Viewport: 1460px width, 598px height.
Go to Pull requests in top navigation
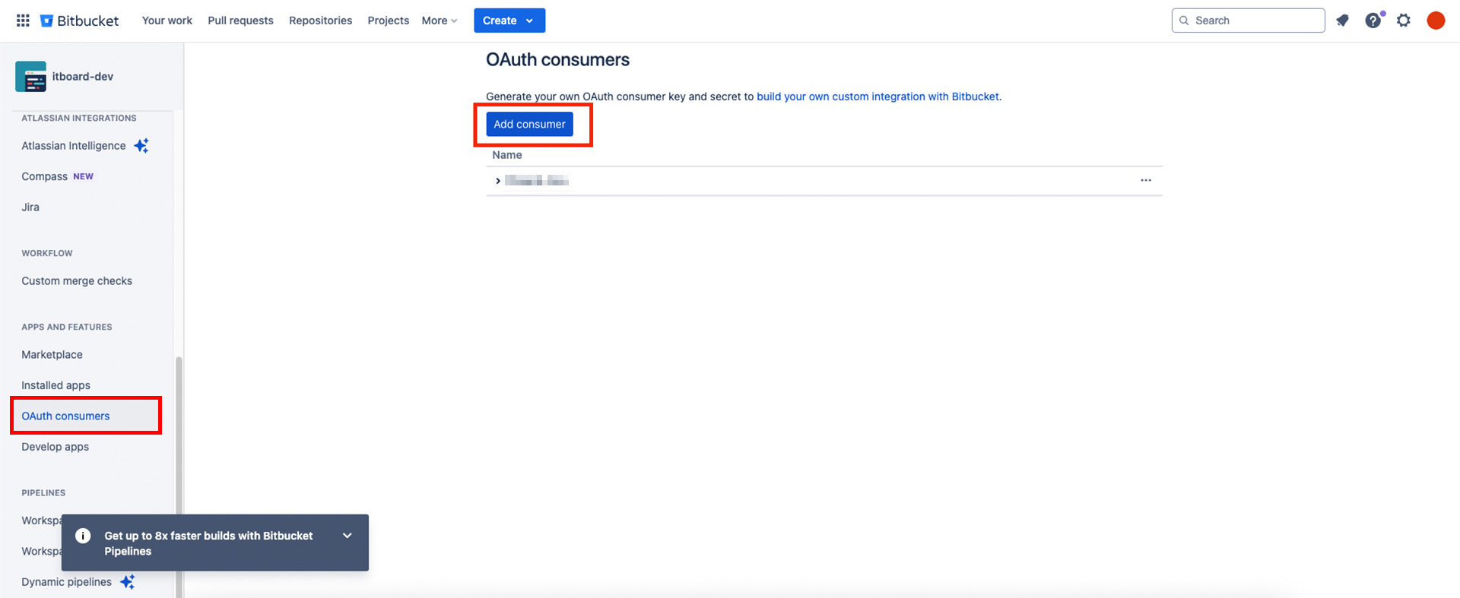click(x=240, y=21)
